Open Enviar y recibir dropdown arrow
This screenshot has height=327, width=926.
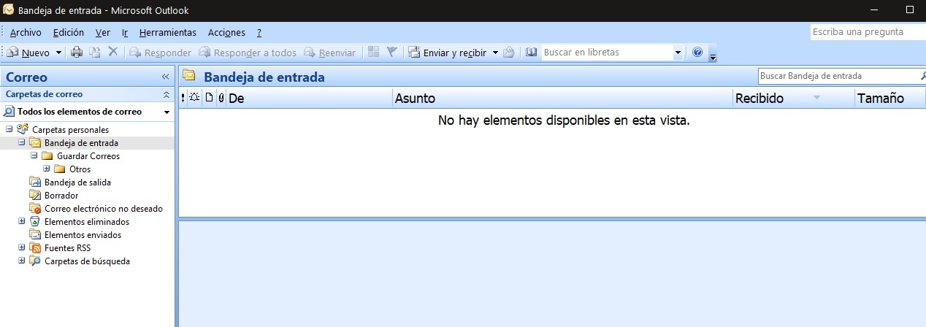tap(494, 53)
